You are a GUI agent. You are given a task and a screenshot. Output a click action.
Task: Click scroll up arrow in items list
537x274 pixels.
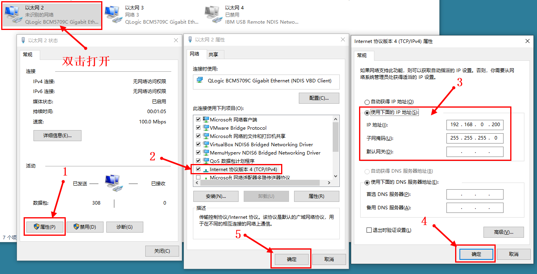tap(335, 119)
